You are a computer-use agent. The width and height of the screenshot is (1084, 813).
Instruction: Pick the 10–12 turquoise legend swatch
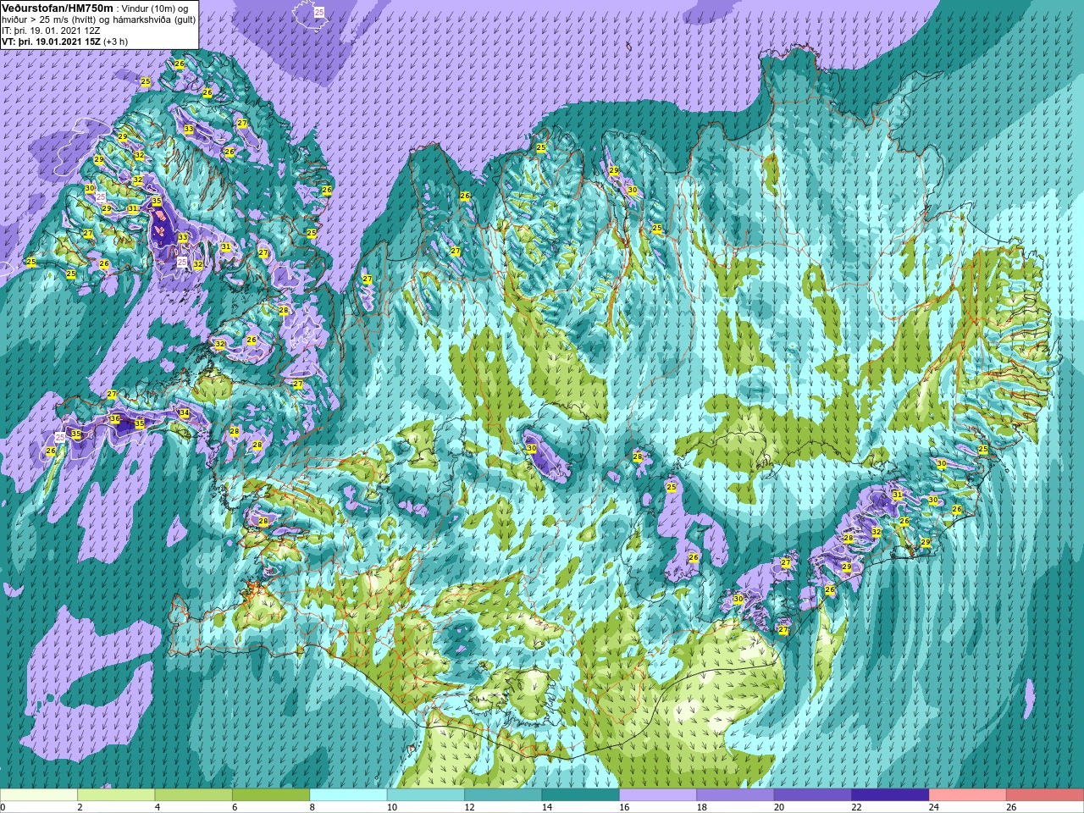[426, 795]
